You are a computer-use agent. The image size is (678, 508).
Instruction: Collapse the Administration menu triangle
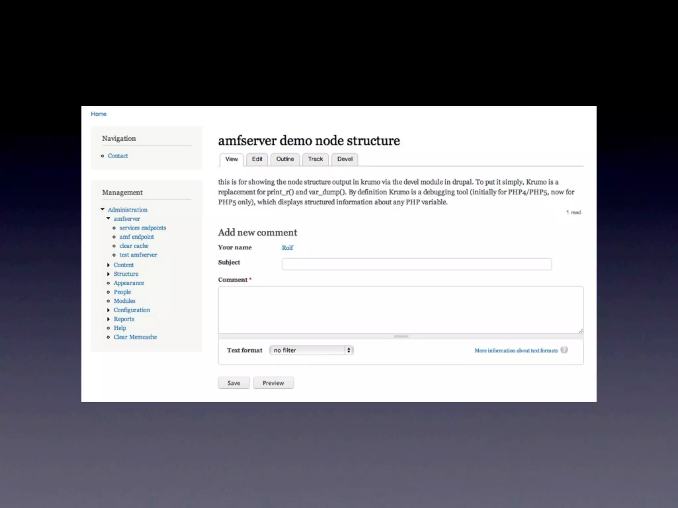pyautogui.click(x=103, y=209)
